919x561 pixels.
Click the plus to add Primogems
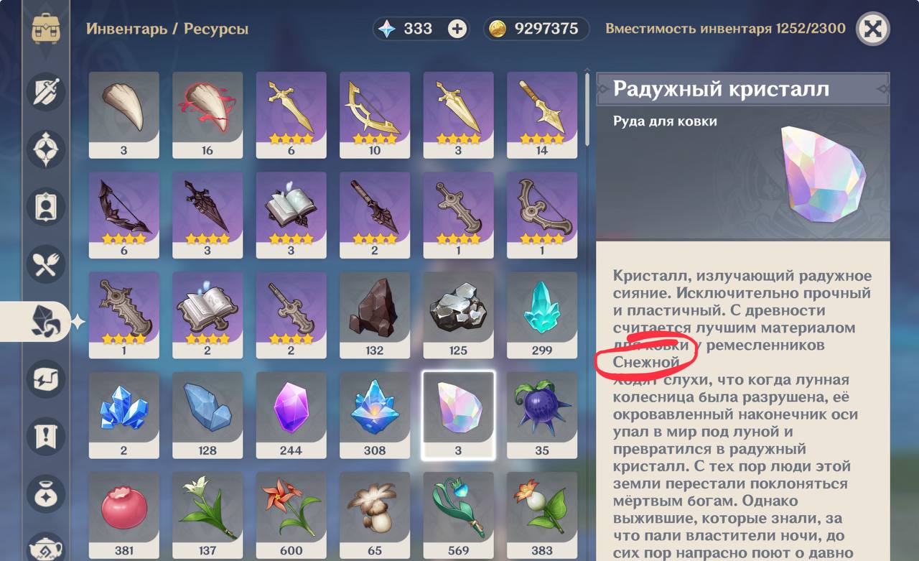457,29
